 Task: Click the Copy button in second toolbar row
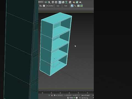click(x=58, y=6)
